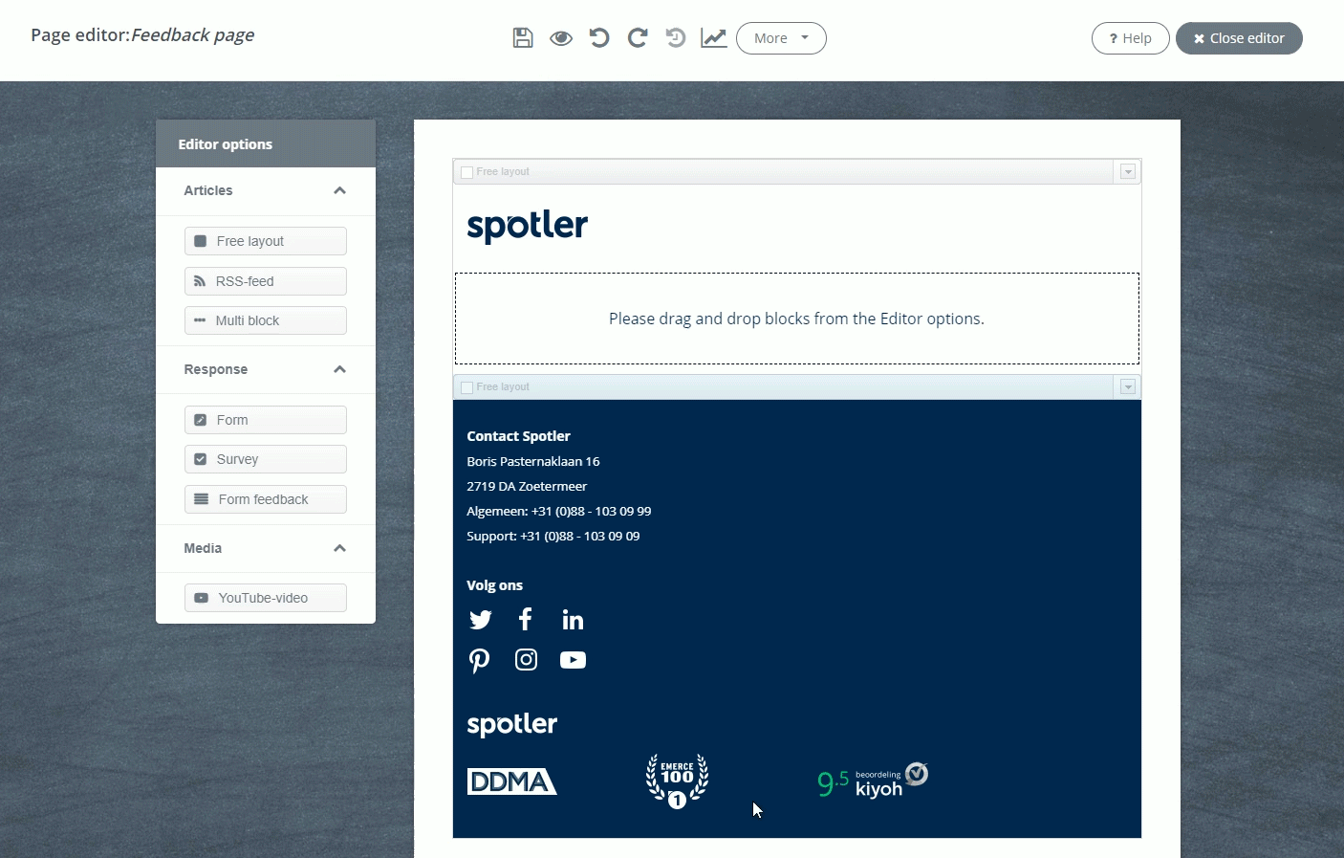Click the redo arrow icon
Viewport: 1344px width, 858px height.
pos(638,38)
